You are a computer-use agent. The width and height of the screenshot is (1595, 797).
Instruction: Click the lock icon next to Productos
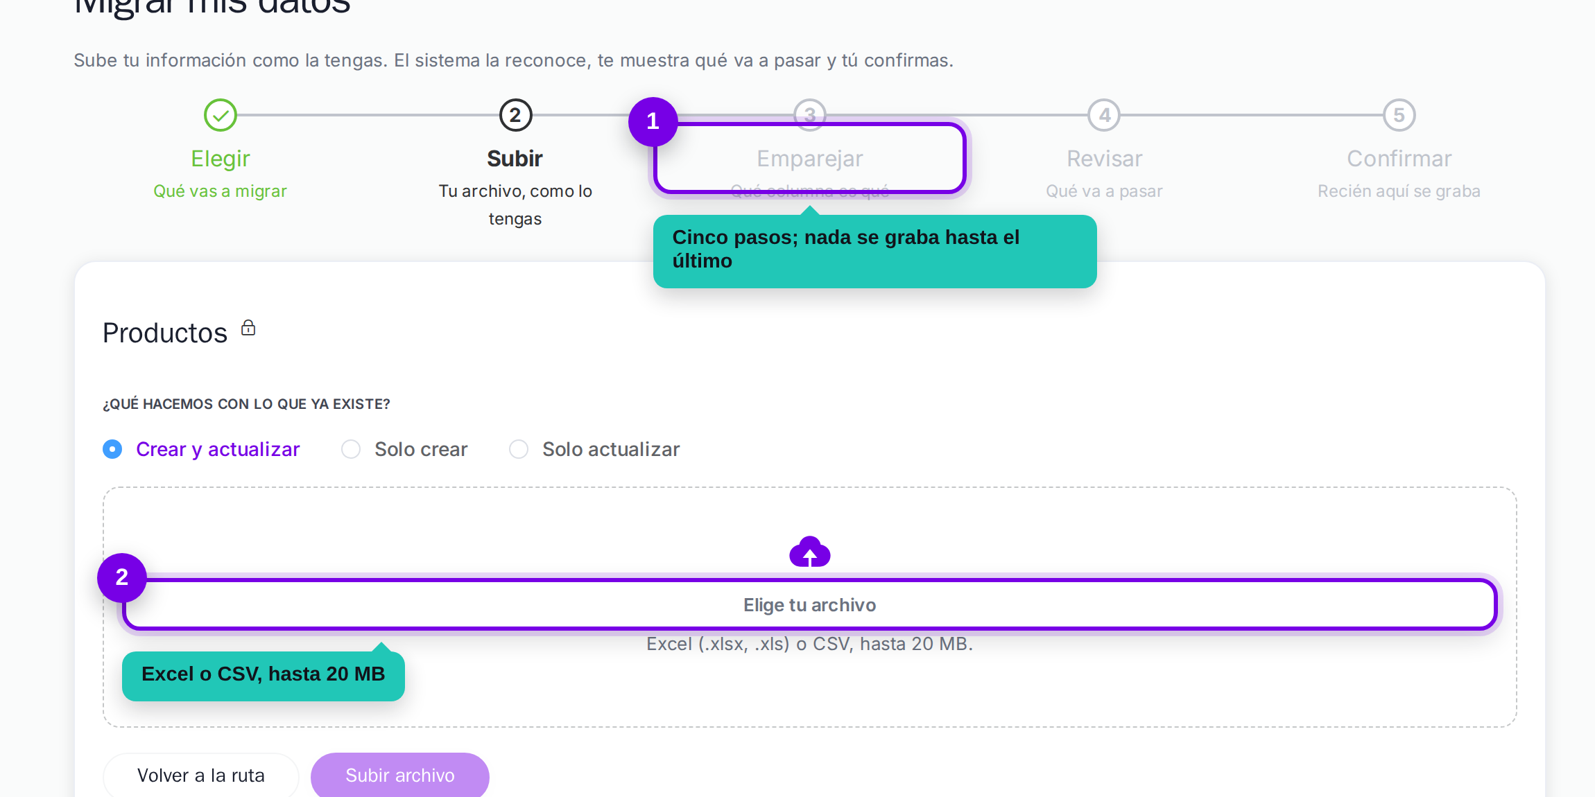coord(248,328)
